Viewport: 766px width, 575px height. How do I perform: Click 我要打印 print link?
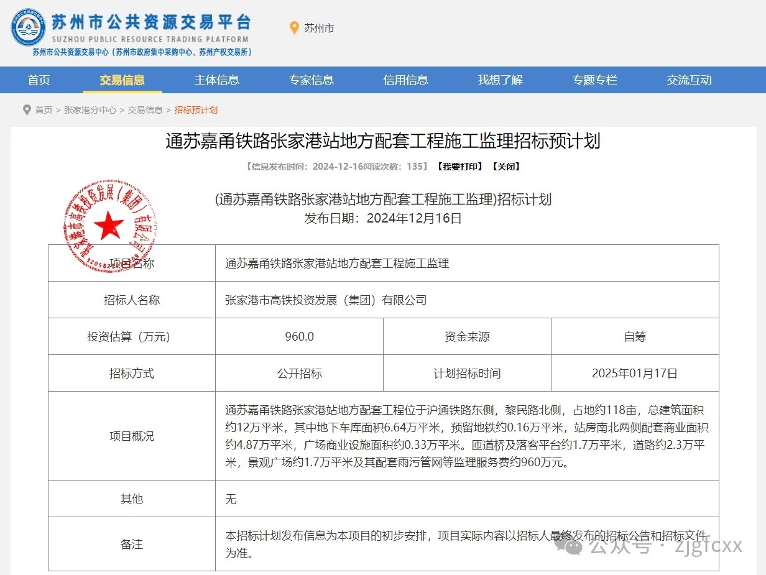(459, 167)
